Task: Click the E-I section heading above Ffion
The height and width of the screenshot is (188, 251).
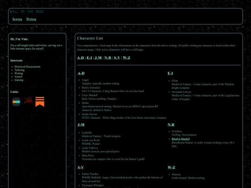Action: point(170,73)
